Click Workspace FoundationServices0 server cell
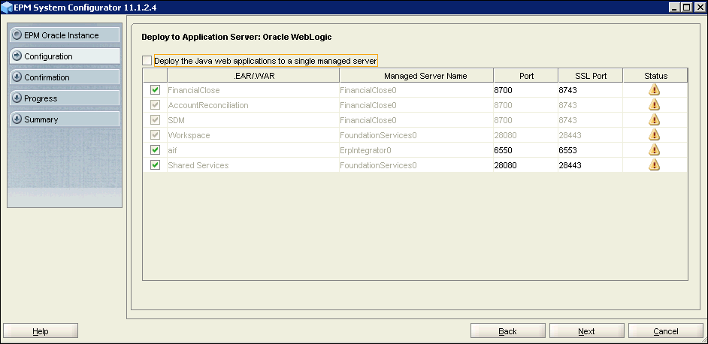The width and height of the screenshot is (708, 344). [x=416, y=135]
